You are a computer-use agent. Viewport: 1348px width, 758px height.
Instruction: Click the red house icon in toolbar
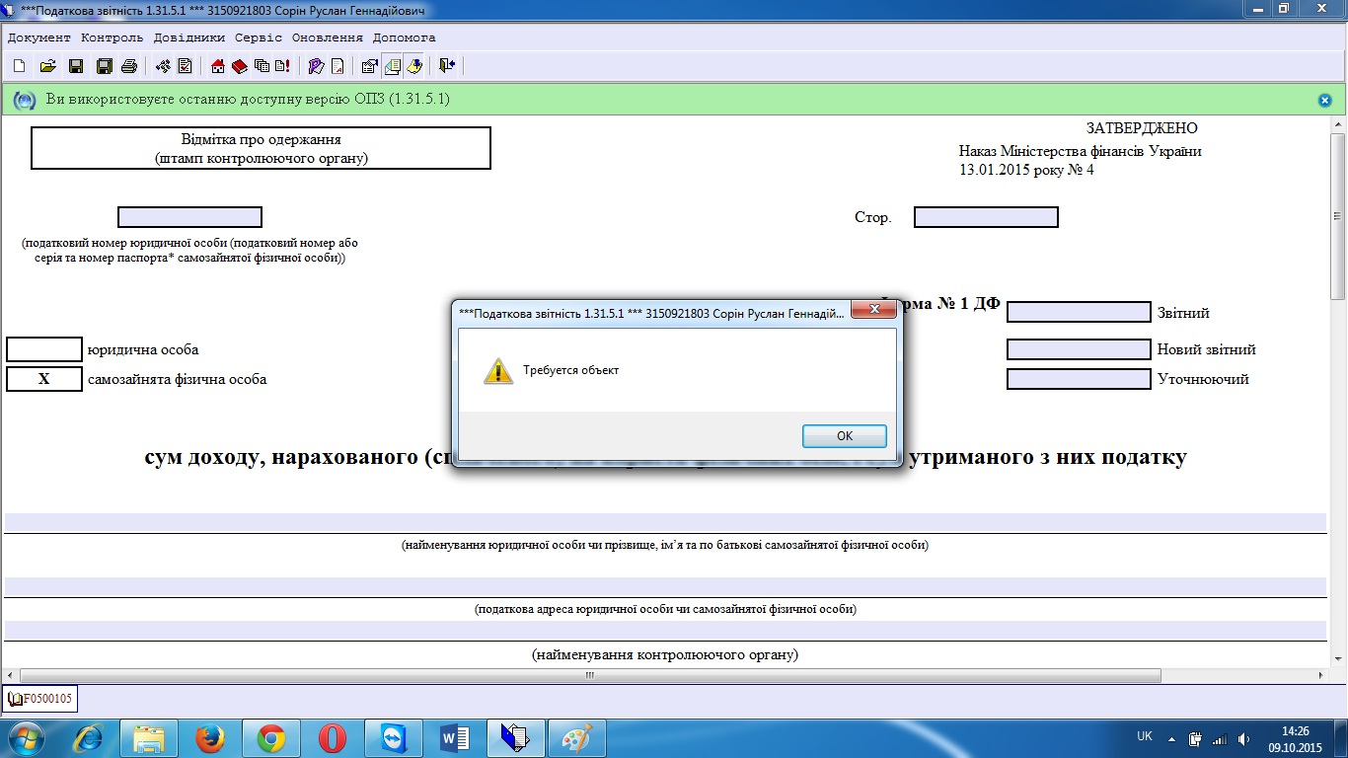218,66
